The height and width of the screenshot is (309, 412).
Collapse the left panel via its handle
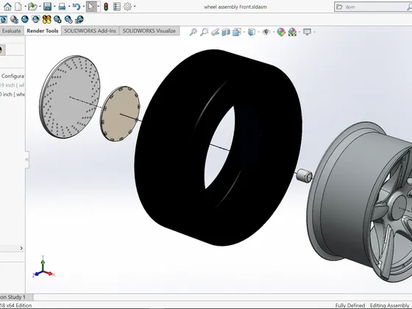[x=26, y=160]
